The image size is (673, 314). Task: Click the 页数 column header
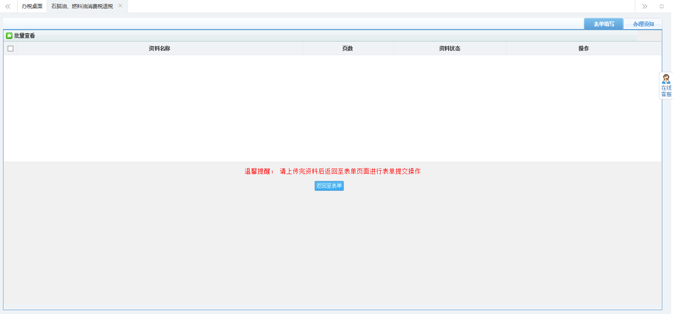(348, 49)
